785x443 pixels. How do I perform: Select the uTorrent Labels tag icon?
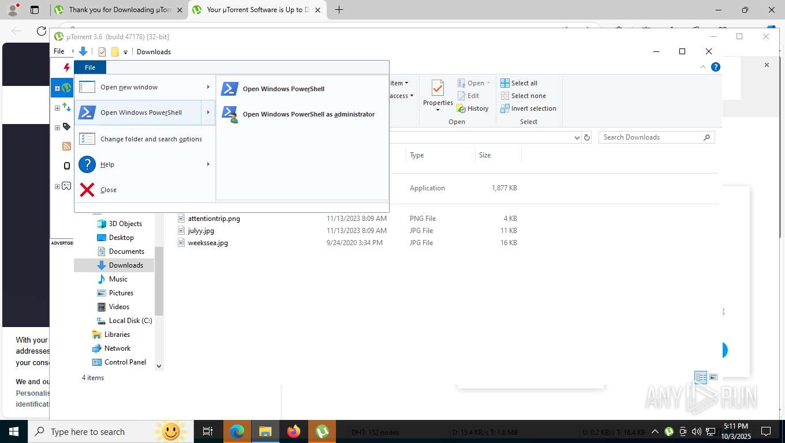pyautogui.click(x=66, y=127)
